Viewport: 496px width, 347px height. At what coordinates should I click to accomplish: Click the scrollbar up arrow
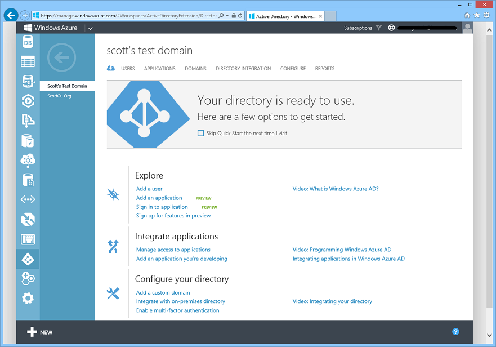pos(489,30)
